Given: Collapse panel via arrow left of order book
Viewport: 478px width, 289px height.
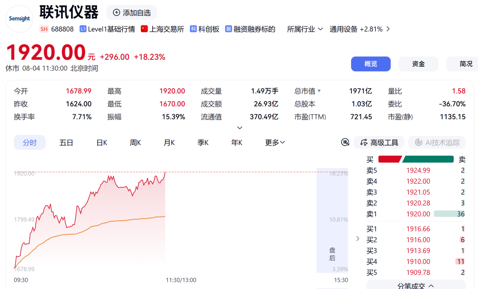Looking at the screenshot, I should point(358,239).
